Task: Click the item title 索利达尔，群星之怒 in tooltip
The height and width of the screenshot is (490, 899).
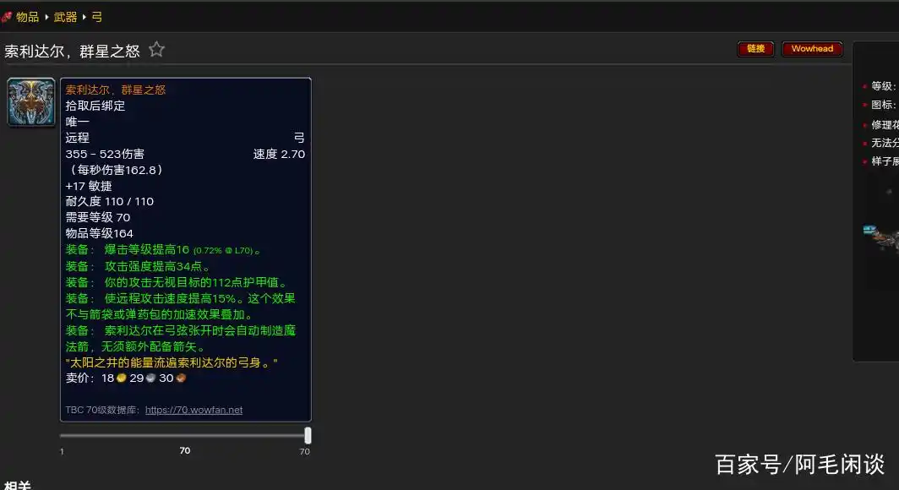Action: point(115,90)
